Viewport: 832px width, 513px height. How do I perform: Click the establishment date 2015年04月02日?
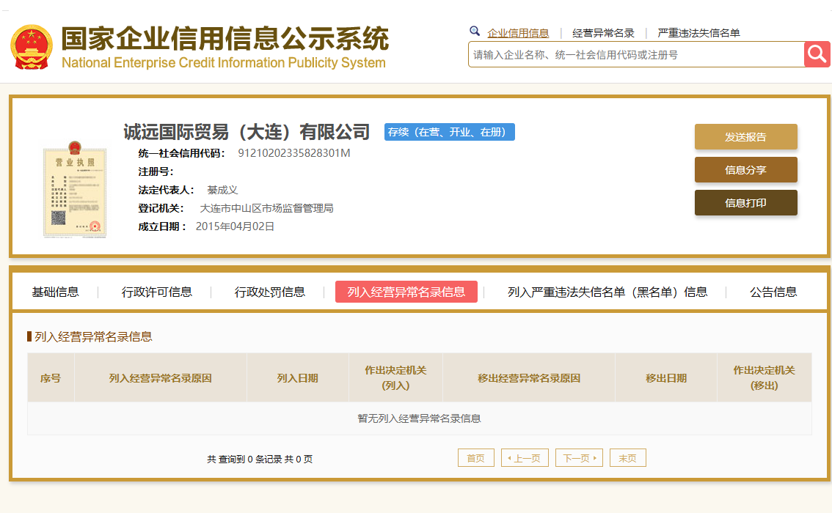[235, 226]
